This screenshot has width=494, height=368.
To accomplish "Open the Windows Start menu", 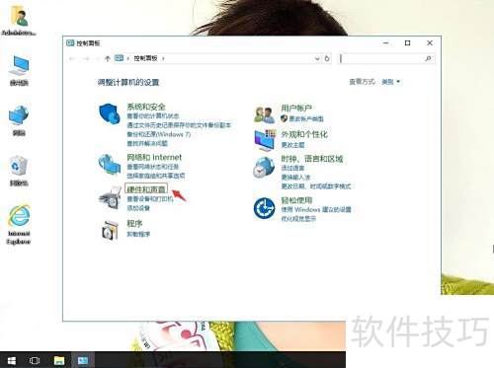I will tap(12, 360).
